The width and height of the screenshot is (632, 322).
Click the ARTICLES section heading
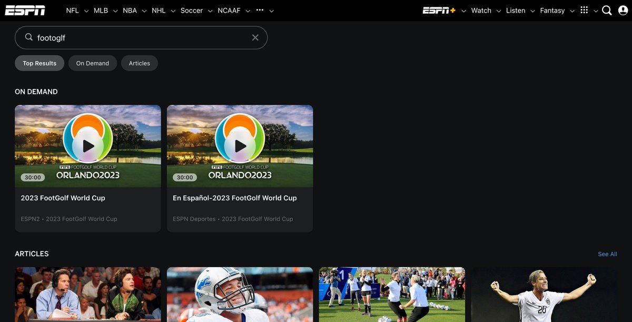pos(32,254)
